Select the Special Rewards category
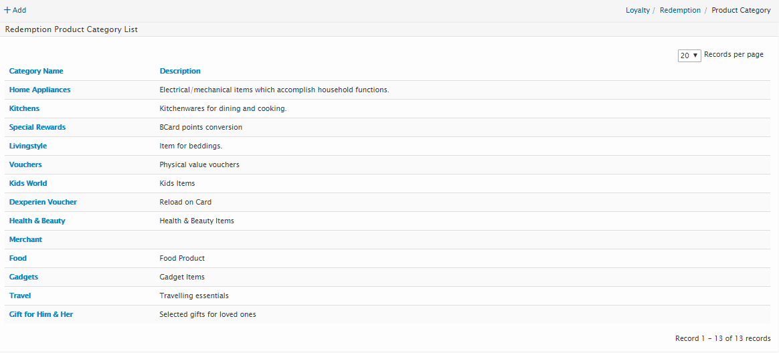The width and height of the screenshot is (779, 359). (x=37, y=127)
